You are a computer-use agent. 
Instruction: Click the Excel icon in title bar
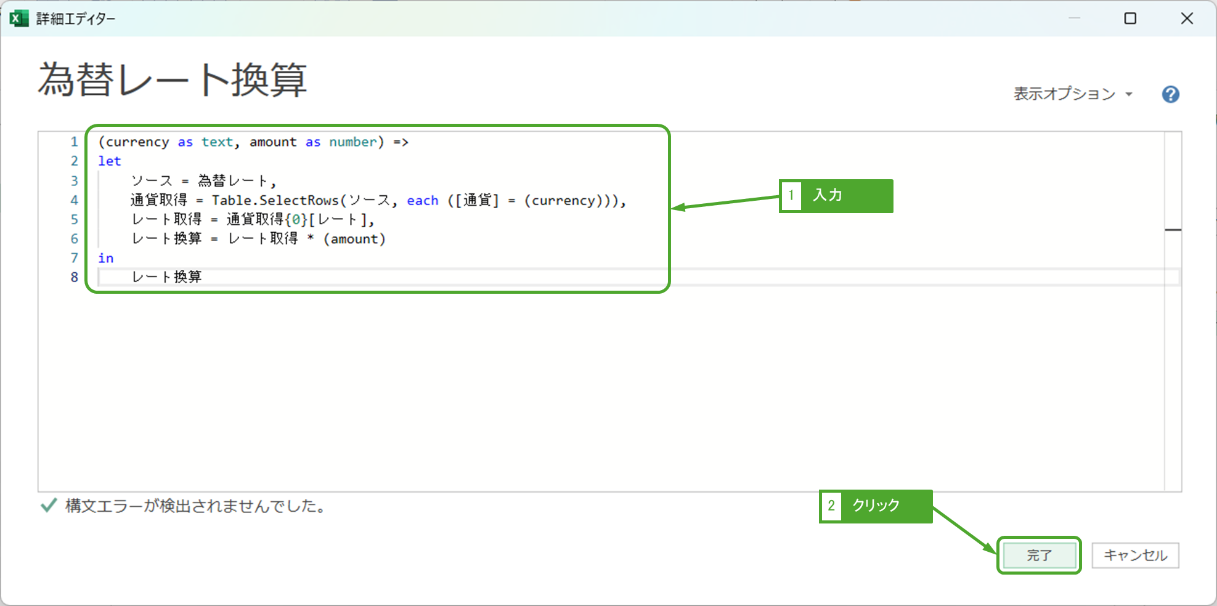(19, 18)
